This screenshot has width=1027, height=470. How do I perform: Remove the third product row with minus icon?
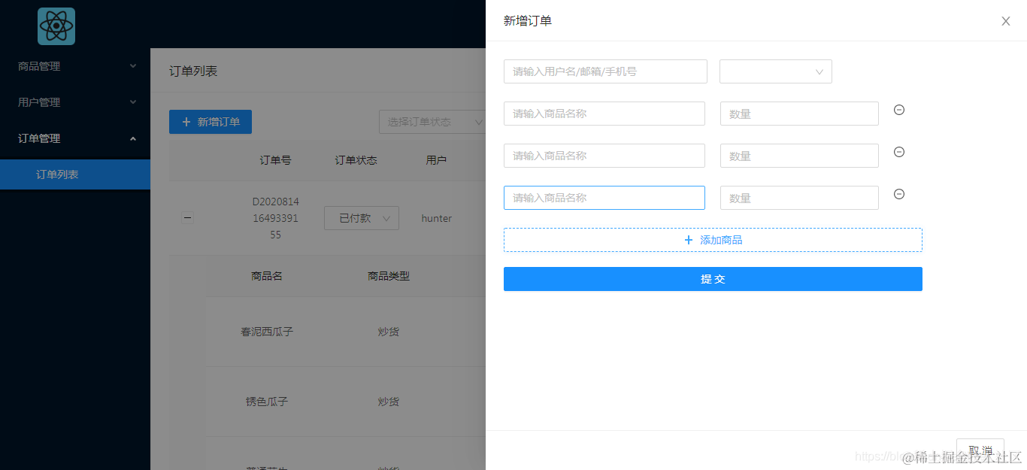(x=898, y=194)
